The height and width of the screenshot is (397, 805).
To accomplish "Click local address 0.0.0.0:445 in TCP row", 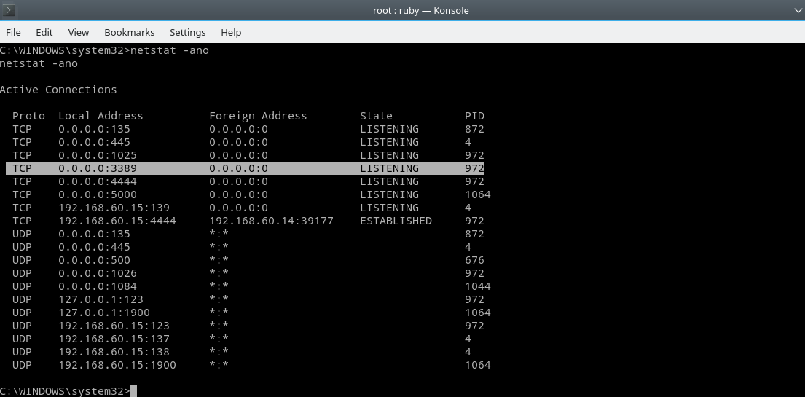I will [x=95, y=142].
